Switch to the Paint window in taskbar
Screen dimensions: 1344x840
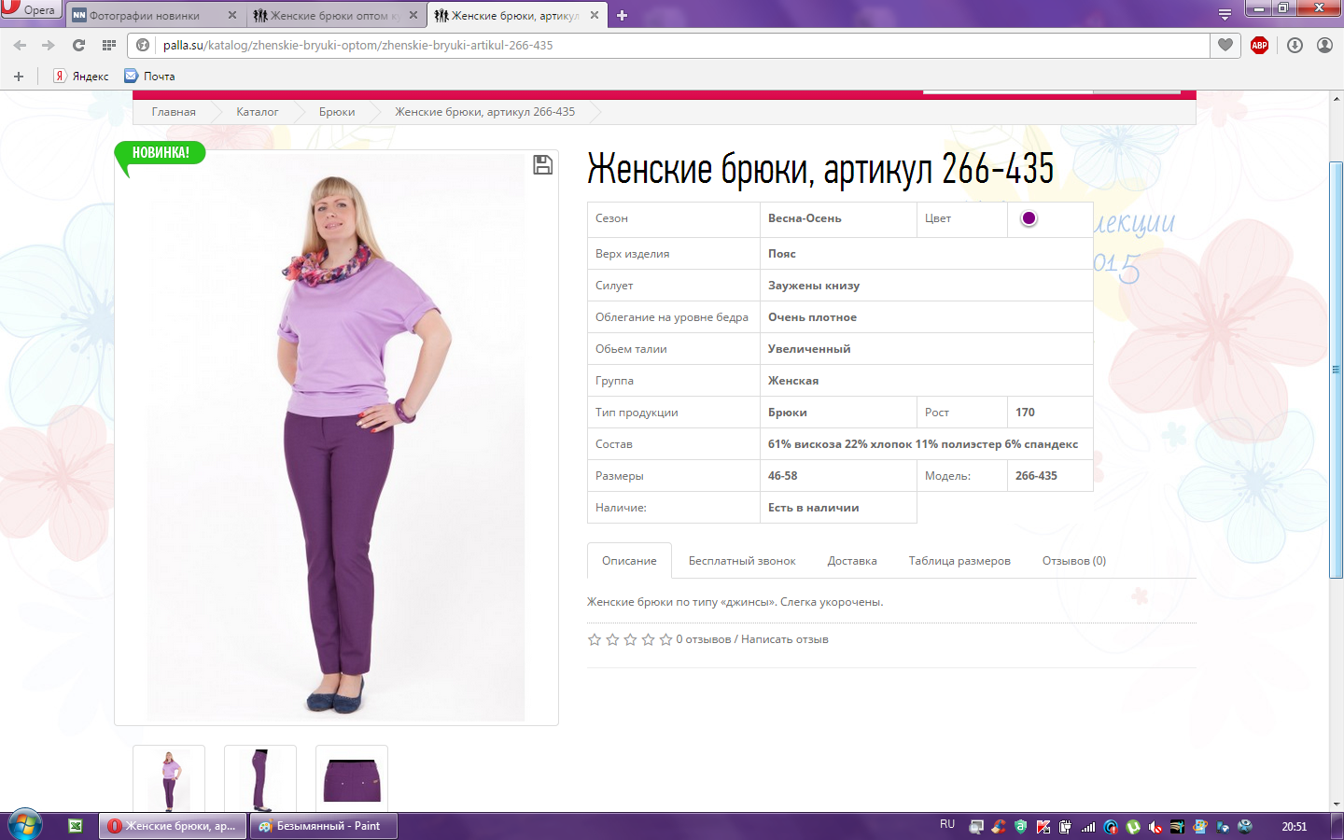(323, 826)
